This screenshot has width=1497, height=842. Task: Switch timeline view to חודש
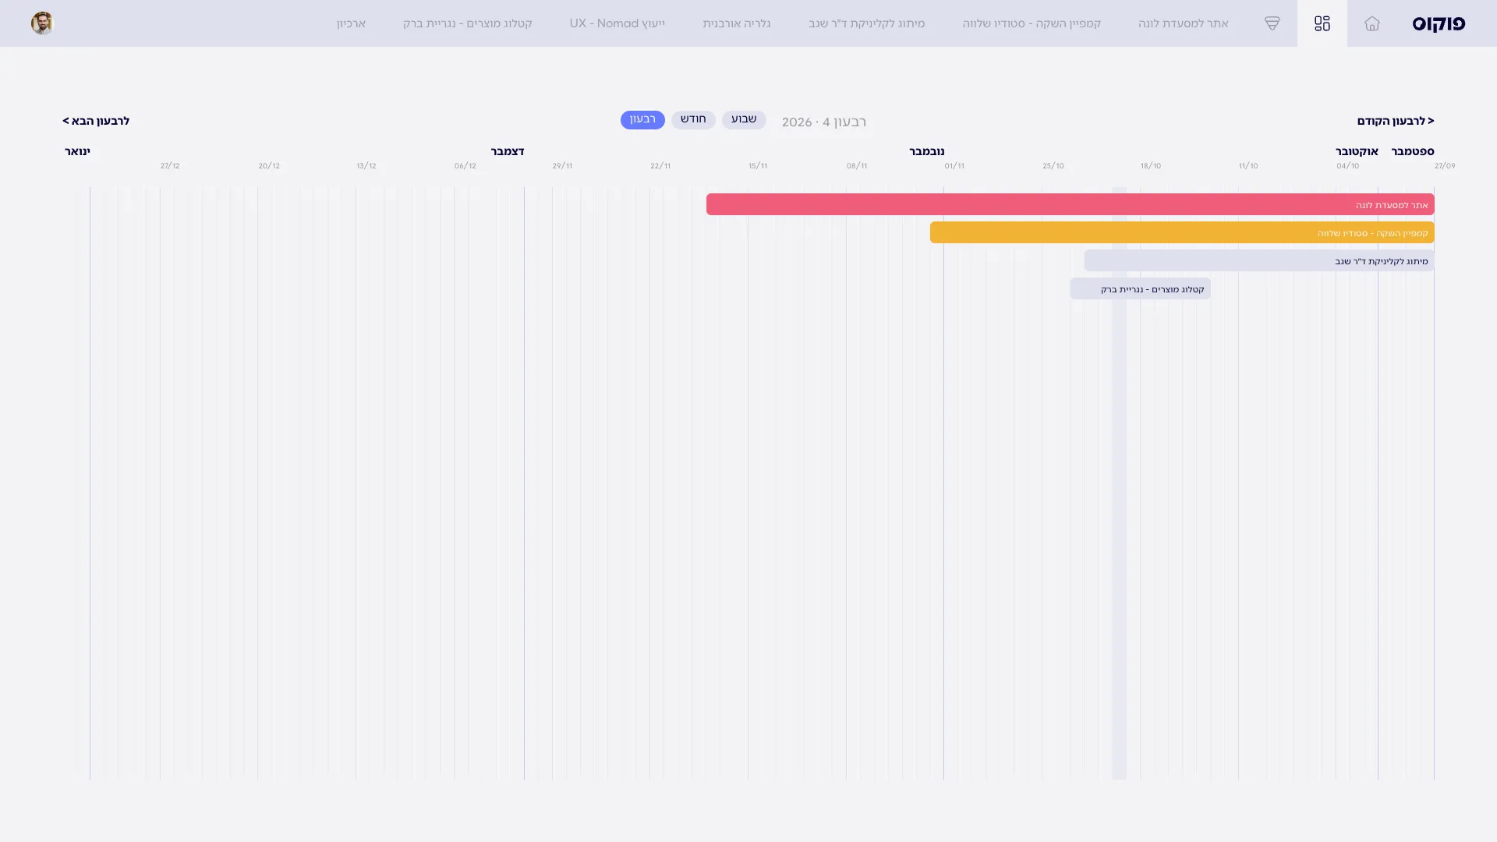coord(693,119)
